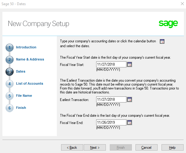Click the Back button

point(72,148)
